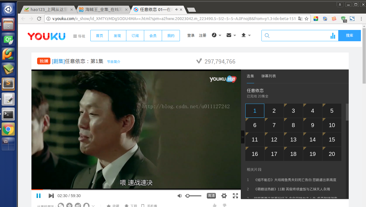
Task: View site information icon in address bar
Action: pos(48,19)
